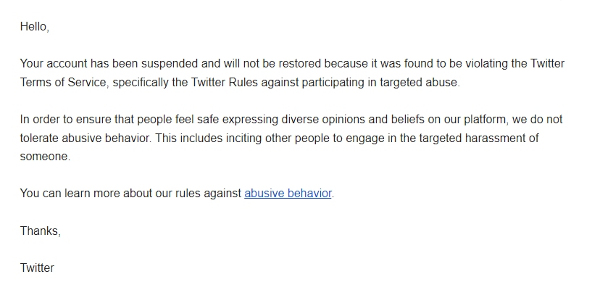Click the words "on our platform"
This screenshot has width=592, height=298.
(x=472, y=120)
